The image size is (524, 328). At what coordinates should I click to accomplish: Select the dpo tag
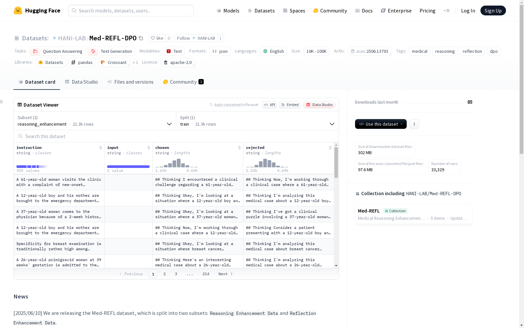494,51
